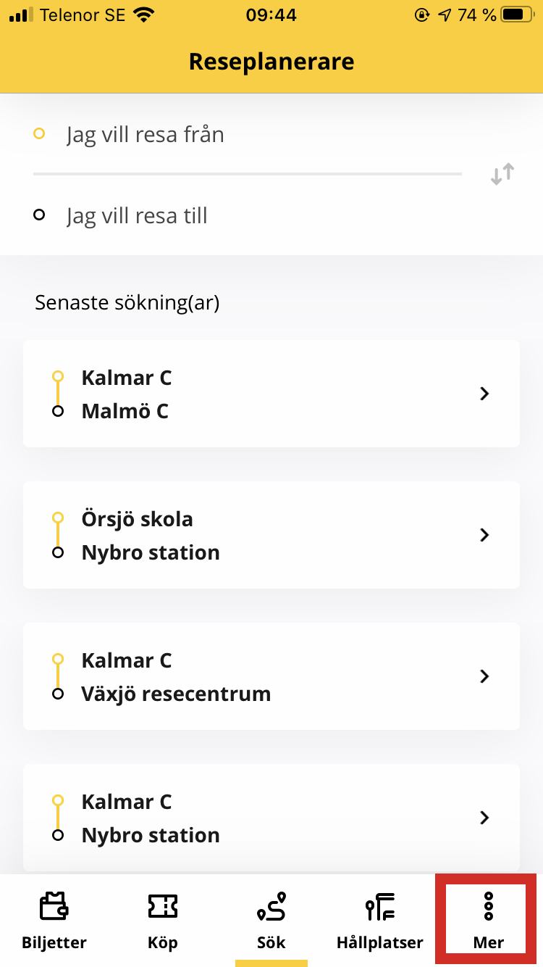This screenshot has width=543, height=967.
Task: Tap the battery indicator in status bar
Action: (515, 14)
